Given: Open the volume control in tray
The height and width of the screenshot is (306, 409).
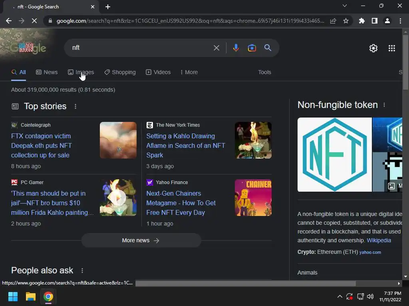Looking at the screenshot, I should tap(370, 296).
